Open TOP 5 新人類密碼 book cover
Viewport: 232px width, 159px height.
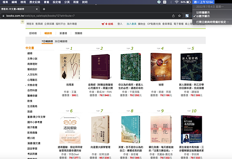(191, 67)
